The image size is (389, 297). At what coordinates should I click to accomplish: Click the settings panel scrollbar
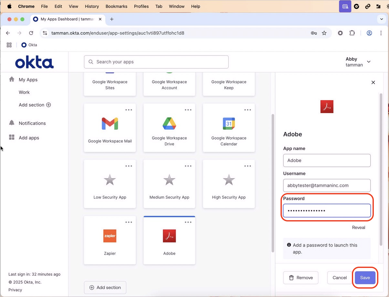click(381, 169)
